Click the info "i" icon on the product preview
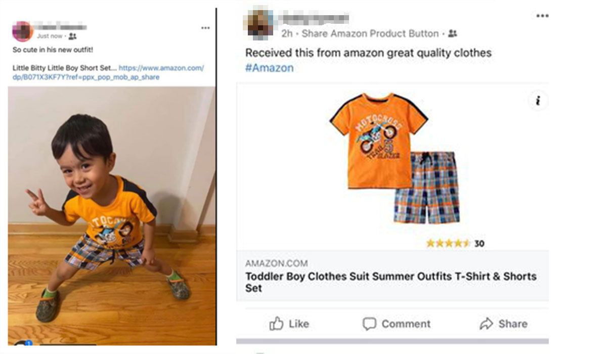The height and width of the screenshot is (354, 607). click(538, 101)
